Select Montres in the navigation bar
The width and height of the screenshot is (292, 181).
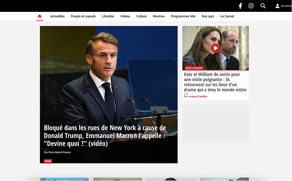(x=159, y=16)
